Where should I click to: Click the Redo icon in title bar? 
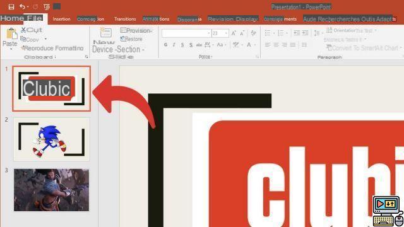coord(35,7)
